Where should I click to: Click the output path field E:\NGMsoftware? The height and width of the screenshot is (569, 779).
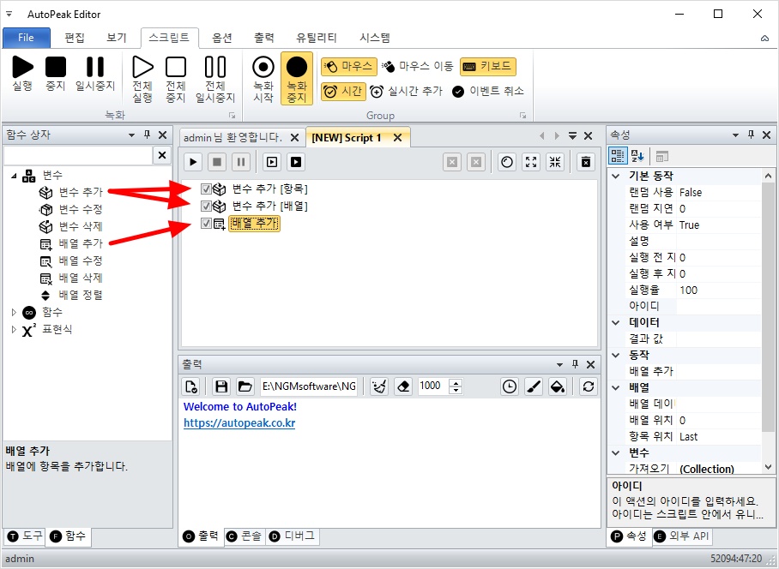[309, 386]
